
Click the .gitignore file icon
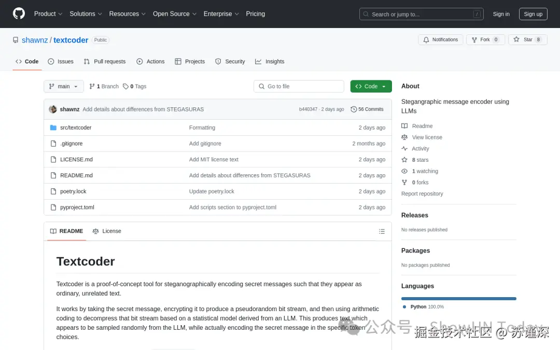[53, 144]
